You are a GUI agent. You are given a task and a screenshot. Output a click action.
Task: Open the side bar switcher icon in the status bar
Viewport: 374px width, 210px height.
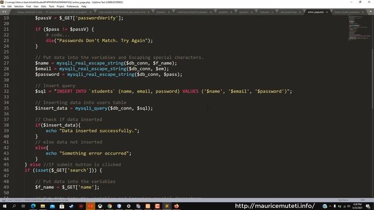click(x=4, y=200)
